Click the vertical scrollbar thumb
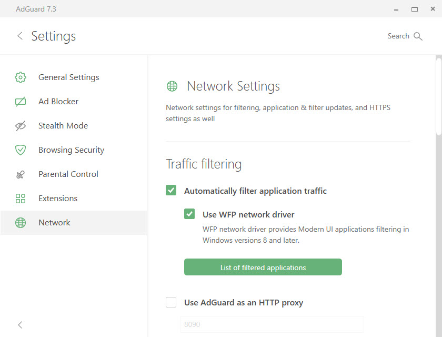The width and height of the screenshot is (442, 337). [439, 96]
